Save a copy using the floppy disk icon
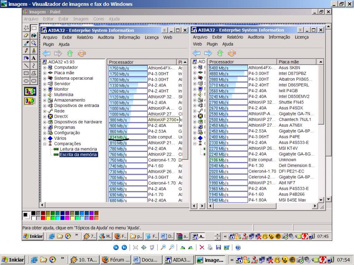Viewport: 354px width, 265px height. [218, 247]
